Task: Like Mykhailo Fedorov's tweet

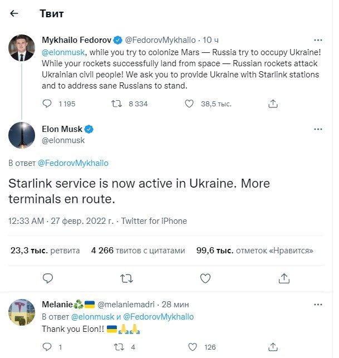Action: pyautogui.click(x=189, y=104)
